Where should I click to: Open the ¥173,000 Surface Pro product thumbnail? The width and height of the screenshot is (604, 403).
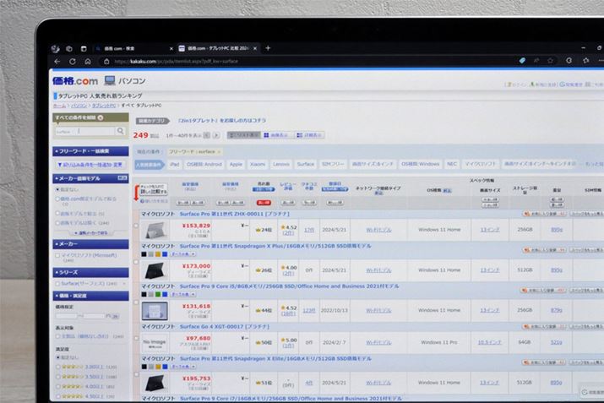pyautogui.click(x=155, y=270)
